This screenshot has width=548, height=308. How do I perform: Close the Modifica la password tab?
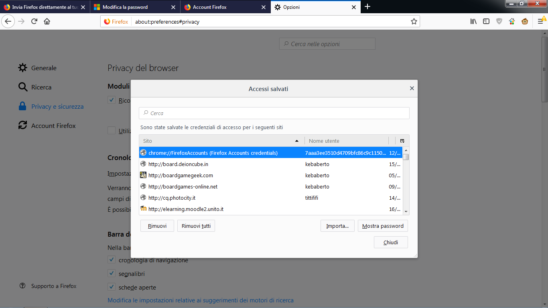(x=173, y=7)
